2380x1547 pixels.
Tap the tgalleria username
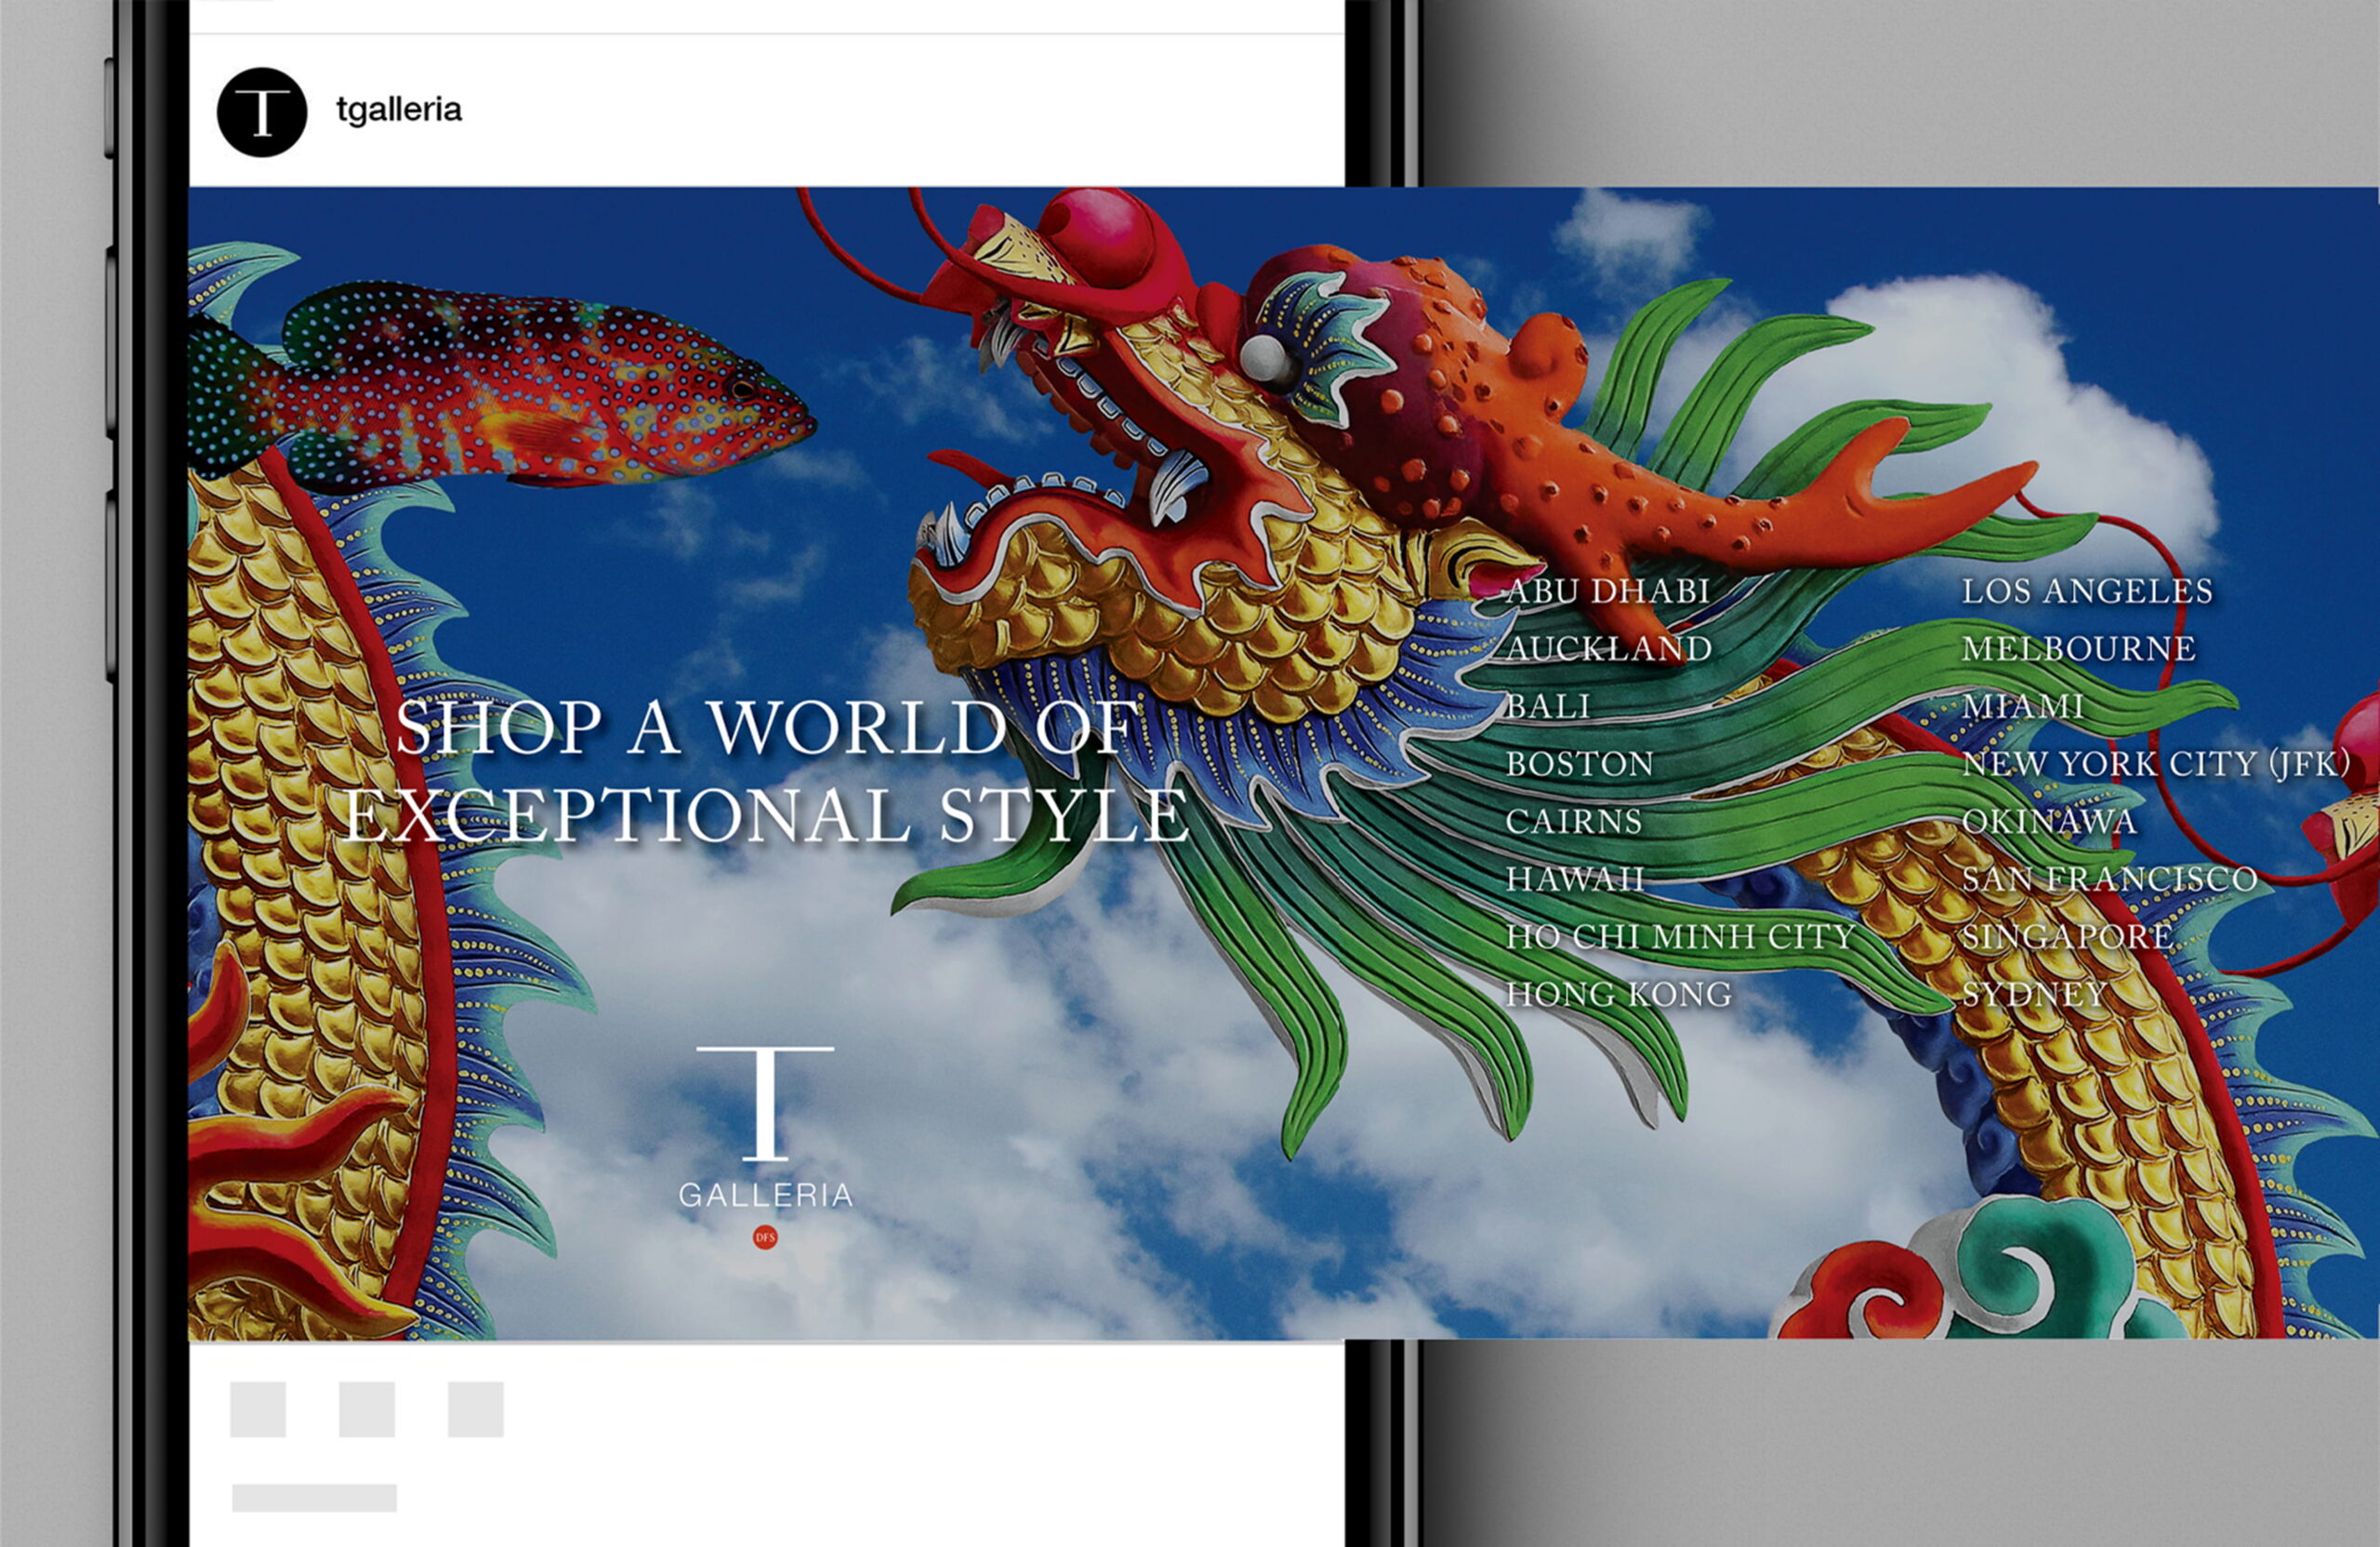399,109
